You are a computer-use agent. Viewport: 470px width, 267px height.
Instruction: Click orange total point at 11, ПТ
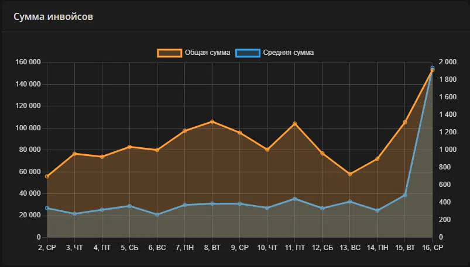[x=294, y=124]
